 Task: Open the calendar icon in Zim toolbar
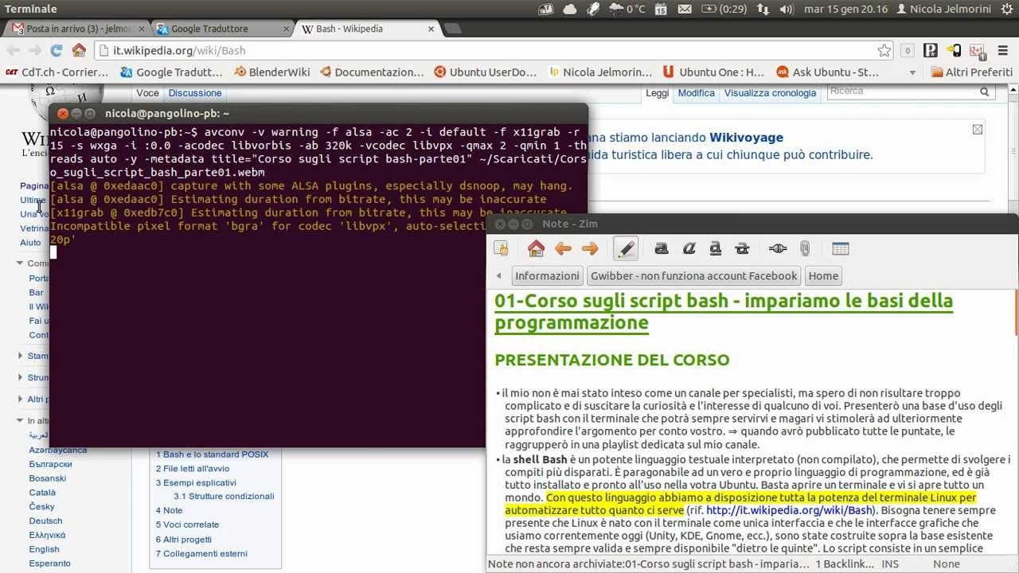[x=840, y=249]
